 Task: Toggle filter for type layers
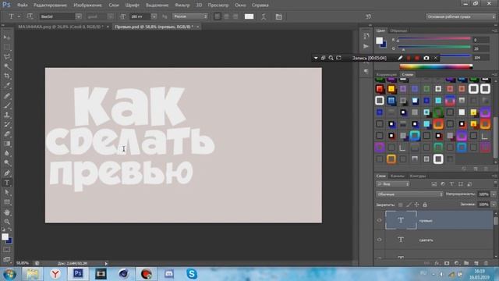[451, 184]
